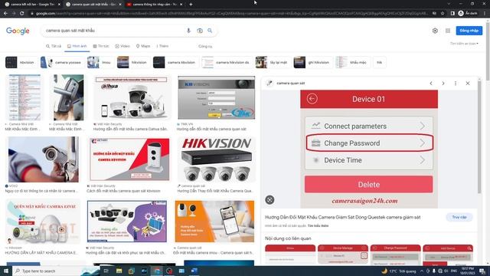Click the Đăng nhập sign-in button
This screenshot has height=276, width=490.
[x=469, y=31]
